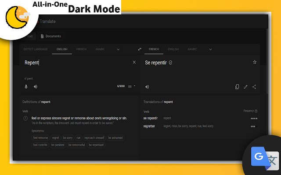281x175 pixels.
Task: Click the 'Se repentir' translation result
Action: pyautogui.click(x=156, y=63)
